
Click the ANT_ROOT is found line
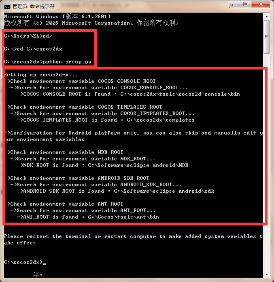pos(88,217)
